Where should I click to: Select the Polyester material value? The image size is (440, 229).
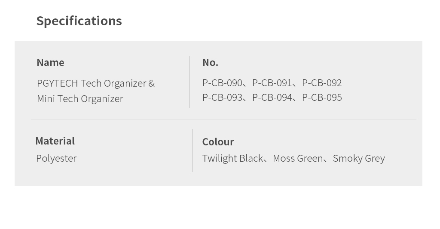(x=56, y=158)
